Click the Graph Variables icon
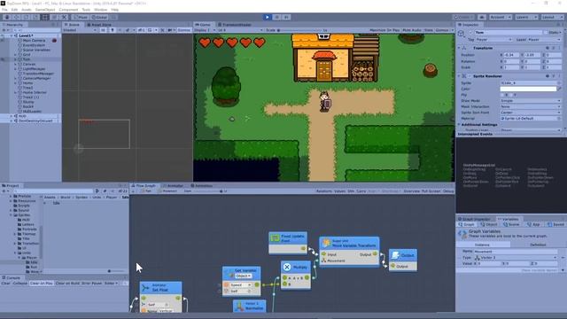The image size is (567, 319). tap(462, 234)
